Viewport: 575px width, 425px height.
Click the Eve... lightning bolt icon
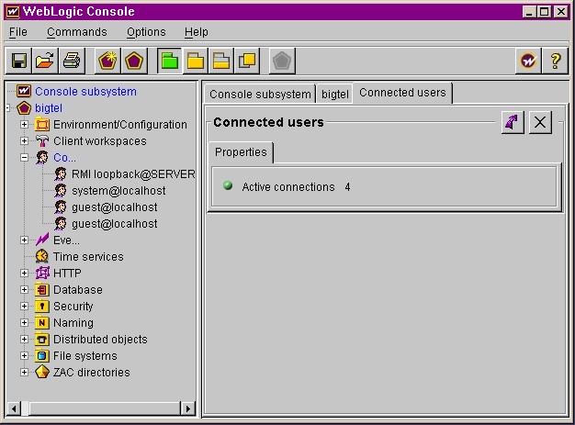(x=42, y=240)
